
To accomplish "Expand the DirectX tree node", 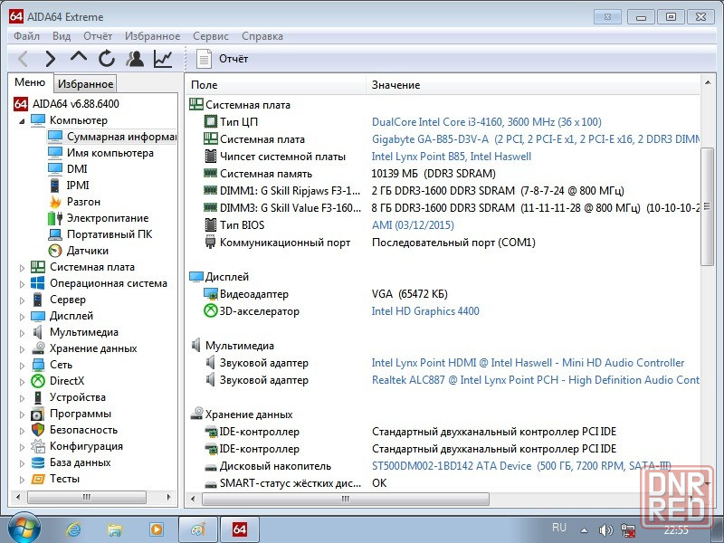I will [x=22, y=382].
